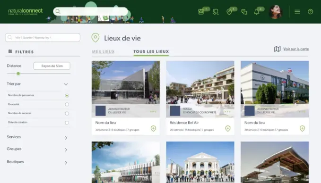Click the Lieux de vie pin icon
The width and height of the screenshot is (321, 183).
[95, 38]
